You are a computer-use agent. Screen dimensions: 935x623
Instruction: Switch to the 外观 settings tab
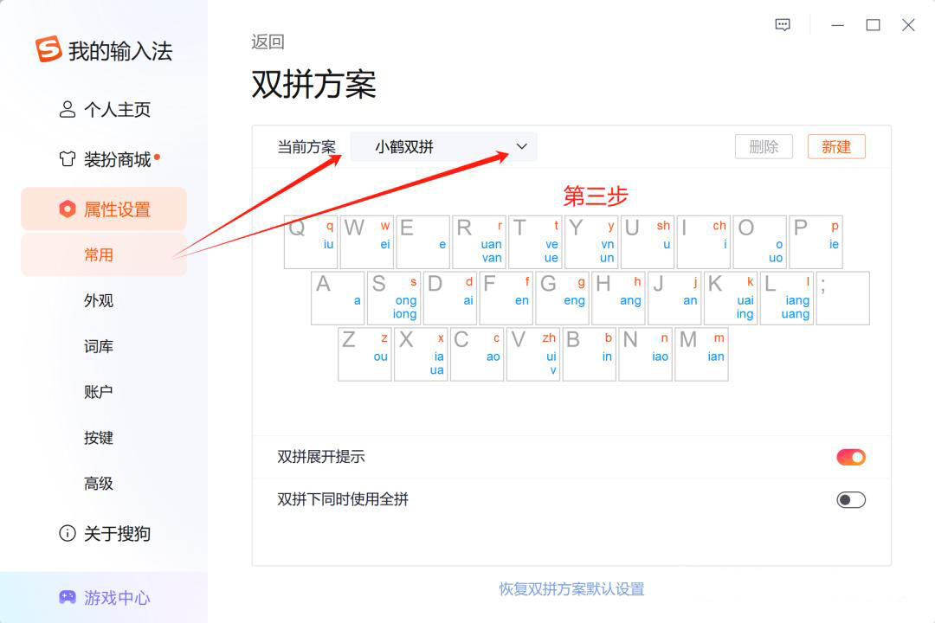pyautogui.click(x=99, y=300)
